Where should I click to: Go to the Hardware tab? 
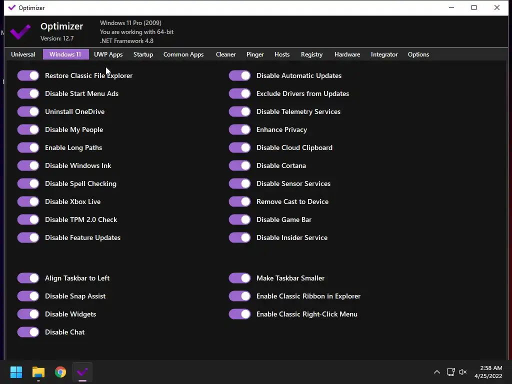(347, 54)
